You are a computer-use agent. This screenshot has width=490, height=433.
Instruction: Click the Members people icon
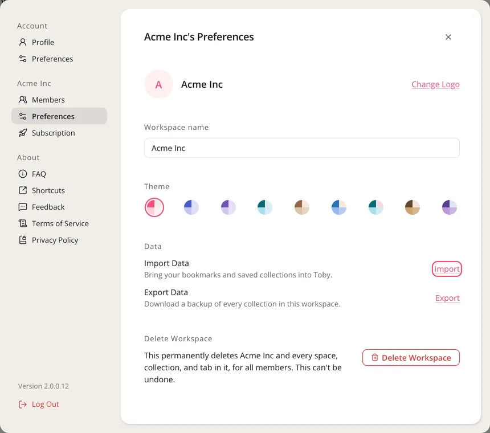click(23, 100)
